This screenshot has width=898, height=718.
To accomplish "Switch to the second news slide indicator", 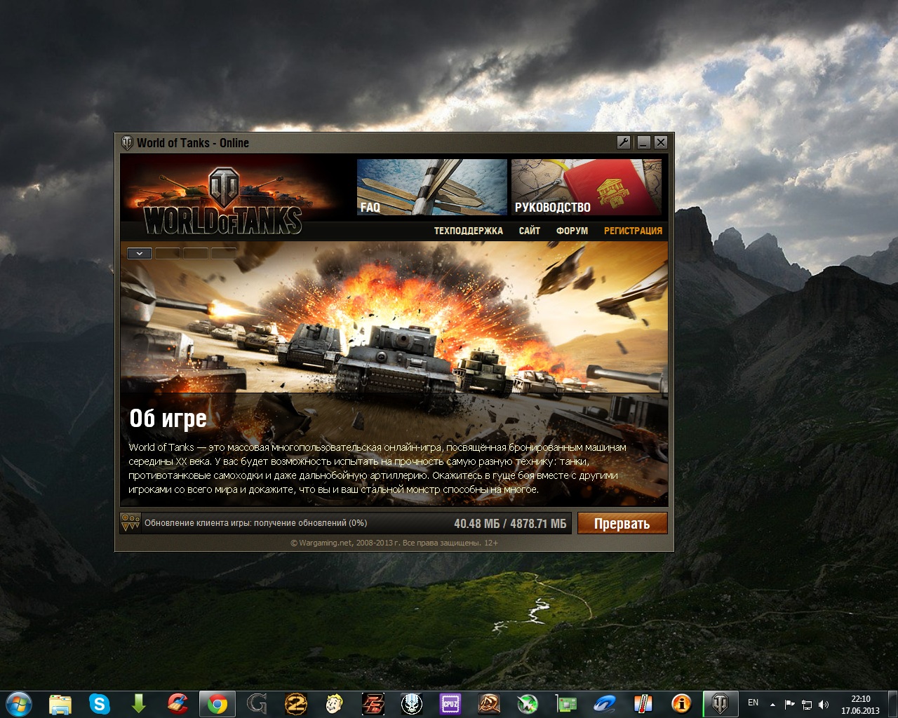I will pos(168,253).
